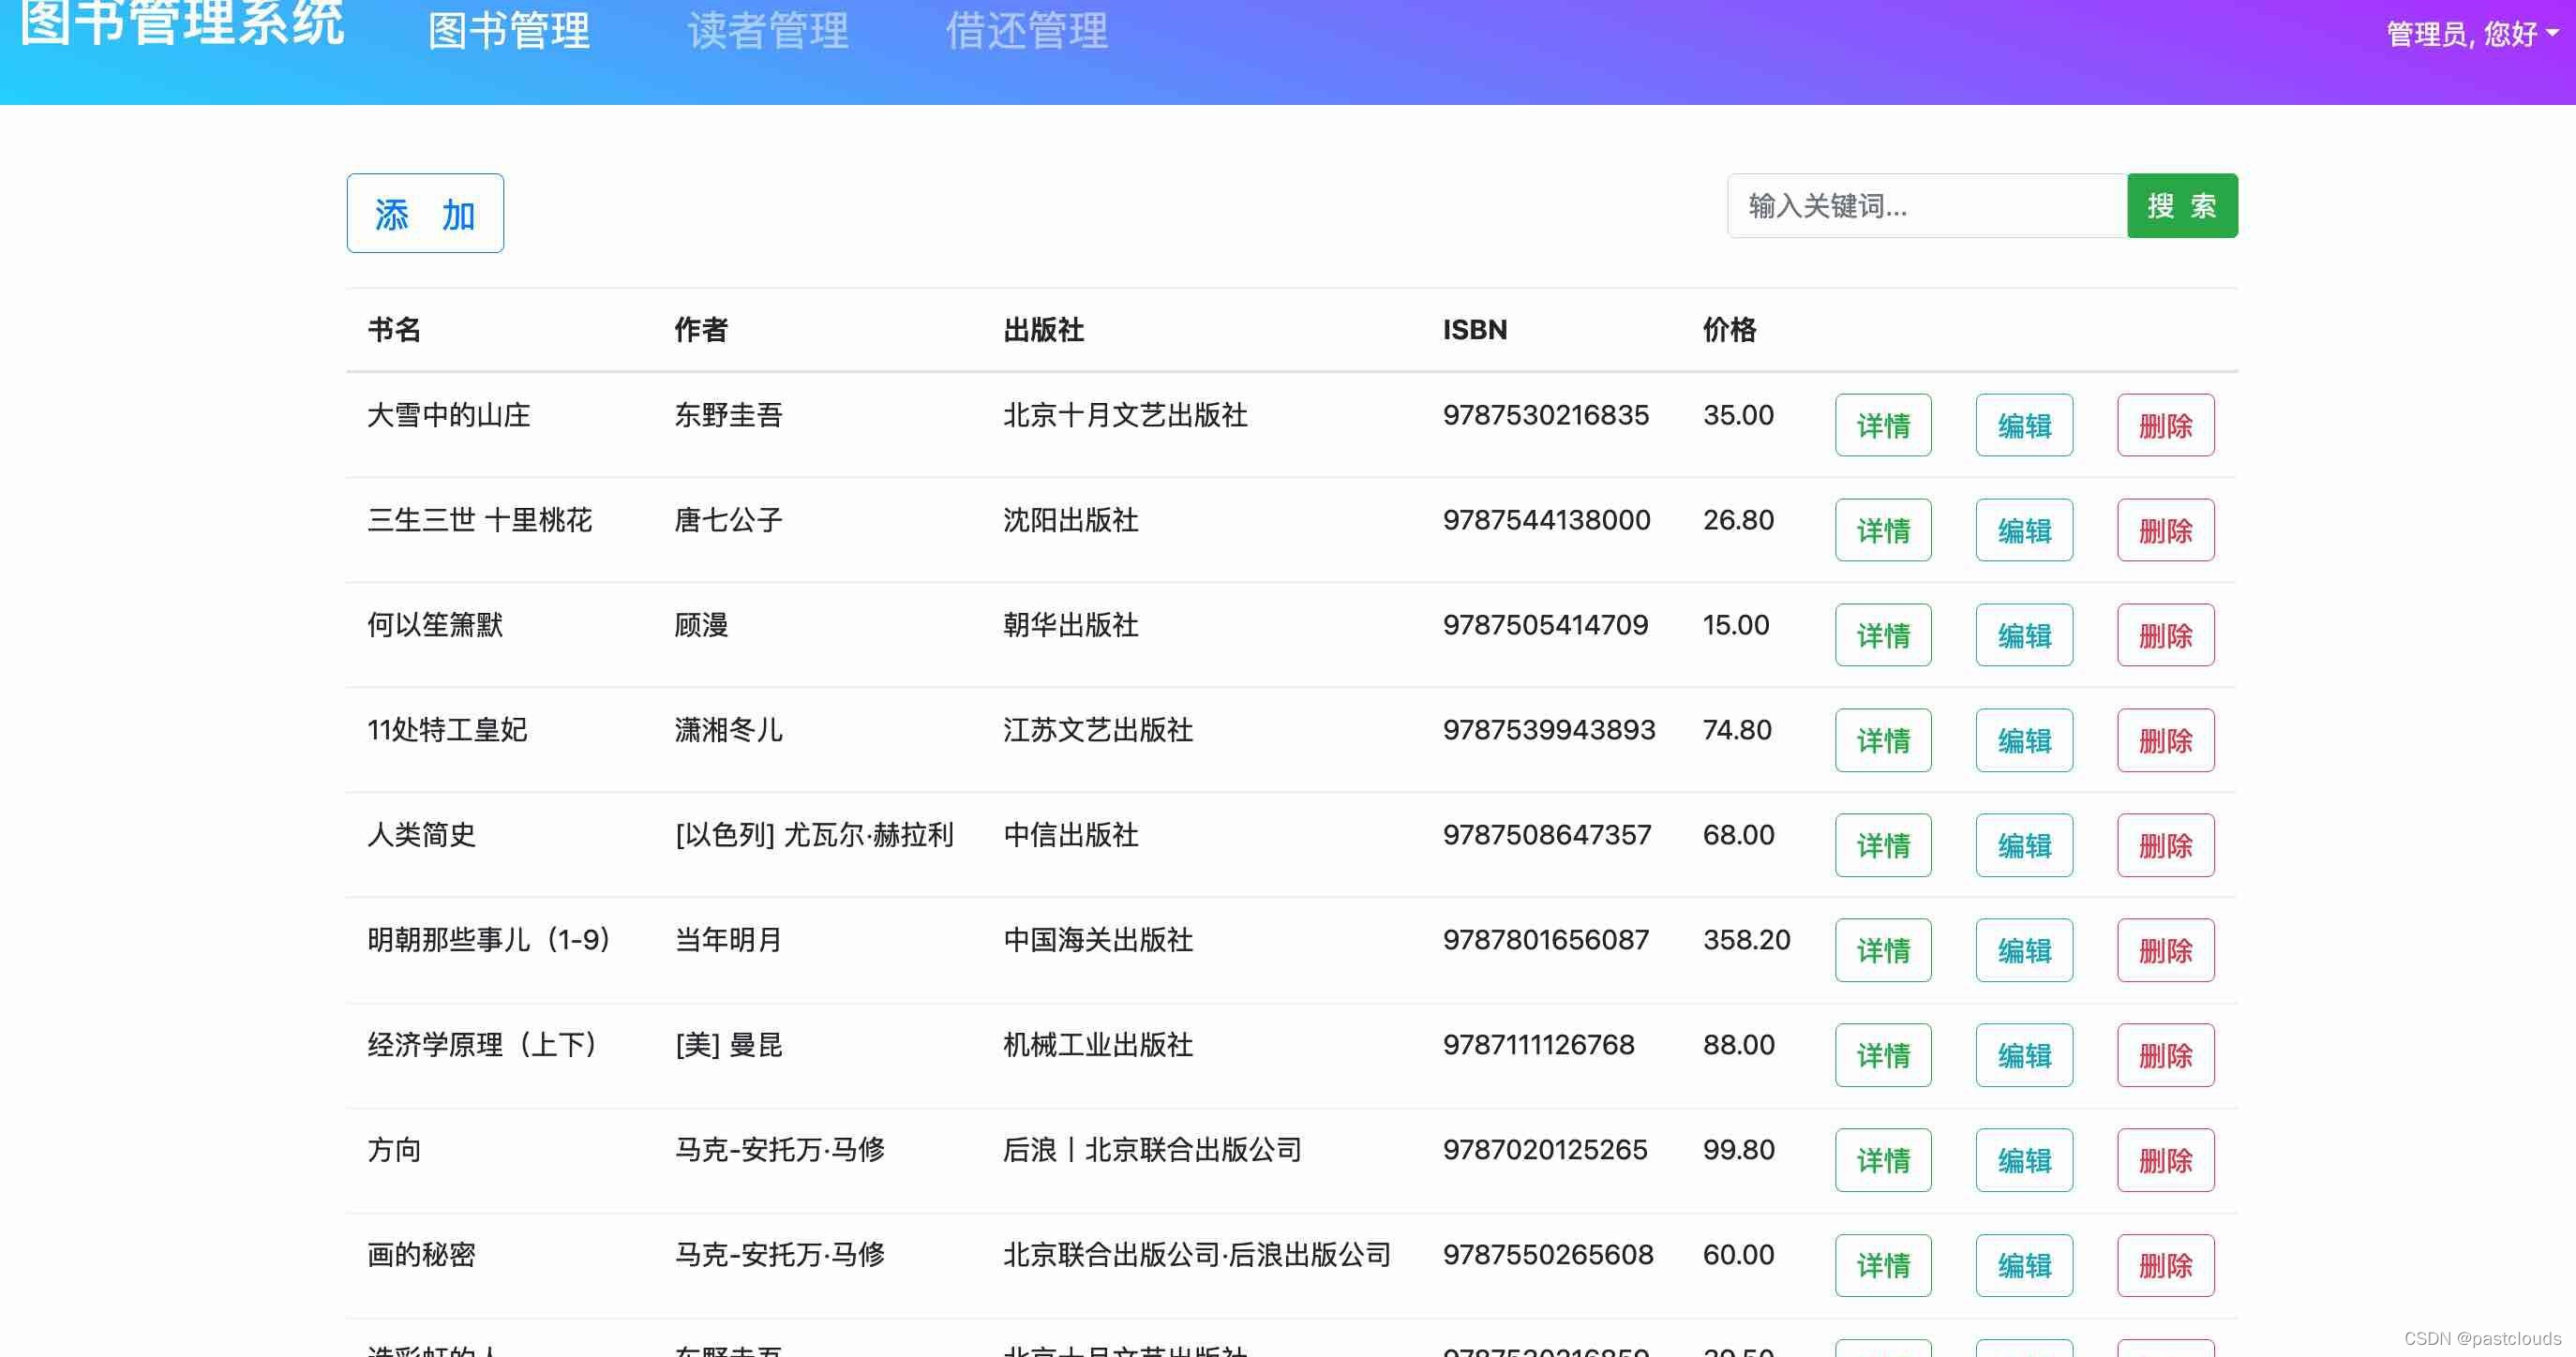Open 详情 for 人类简史
This screenshot has width=2576, height=1357.
pos(1883,845)
